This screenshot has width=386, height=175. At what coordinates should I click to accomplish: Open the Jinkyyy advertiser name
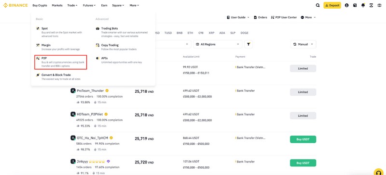coord(82,162)
